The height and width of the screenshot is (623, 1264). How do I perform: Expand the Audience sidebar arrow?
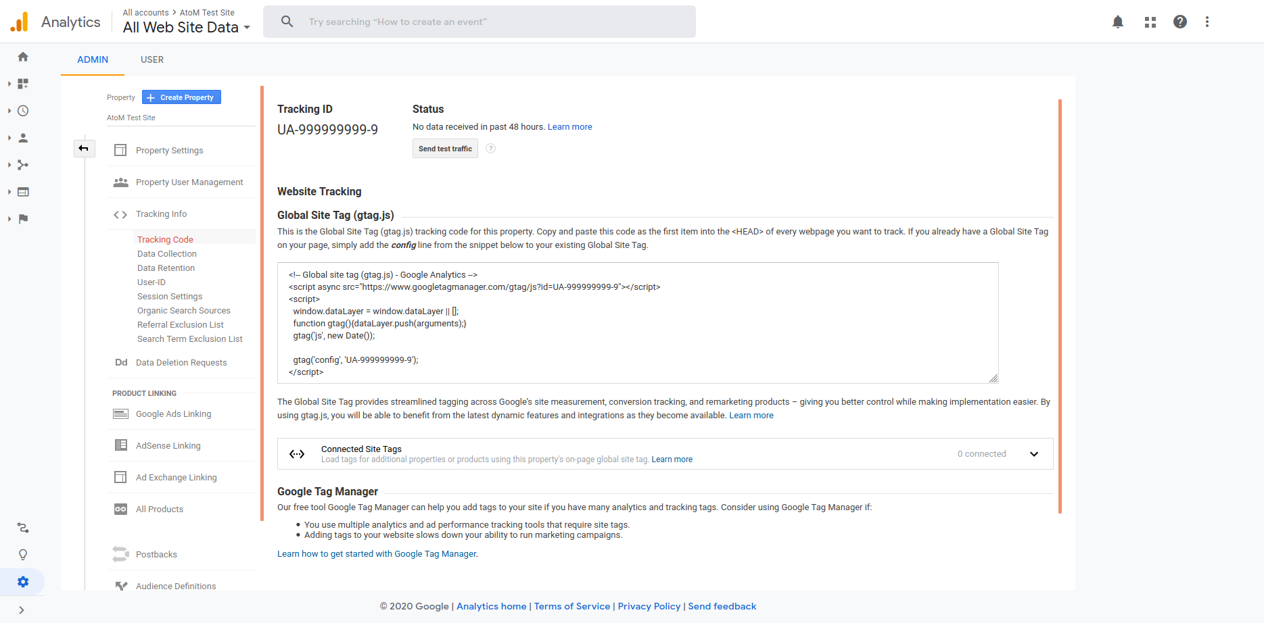click(9, 138)
